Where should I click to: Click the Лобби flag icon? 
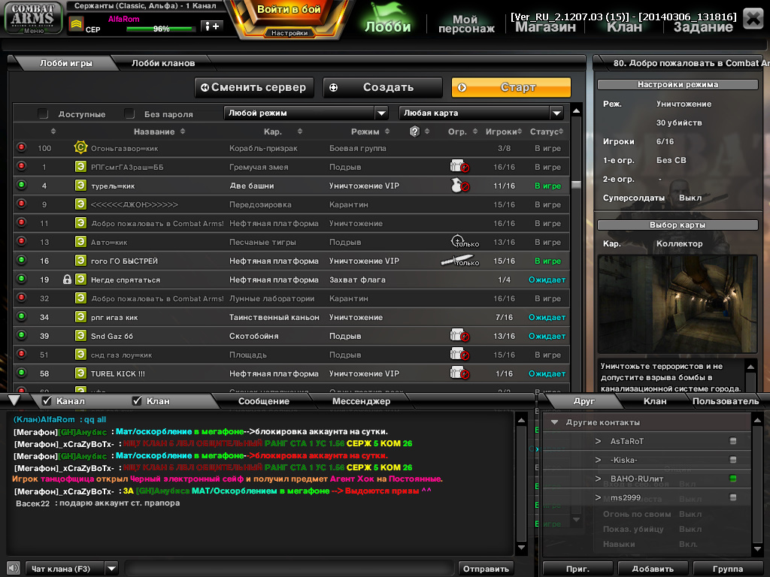[x=387, y=12]
